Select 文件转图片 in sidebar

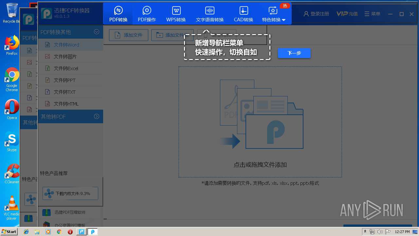click(70, 56)
